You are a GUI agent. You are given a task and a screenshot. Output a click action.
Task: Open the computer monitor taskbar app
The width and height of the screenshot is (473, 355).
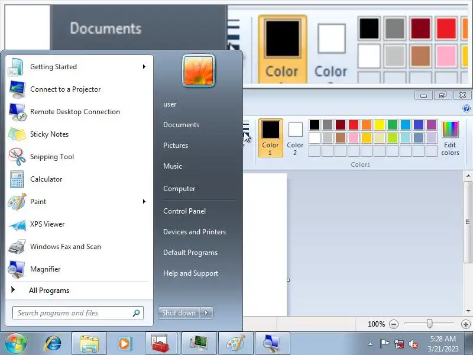(199, 344)
